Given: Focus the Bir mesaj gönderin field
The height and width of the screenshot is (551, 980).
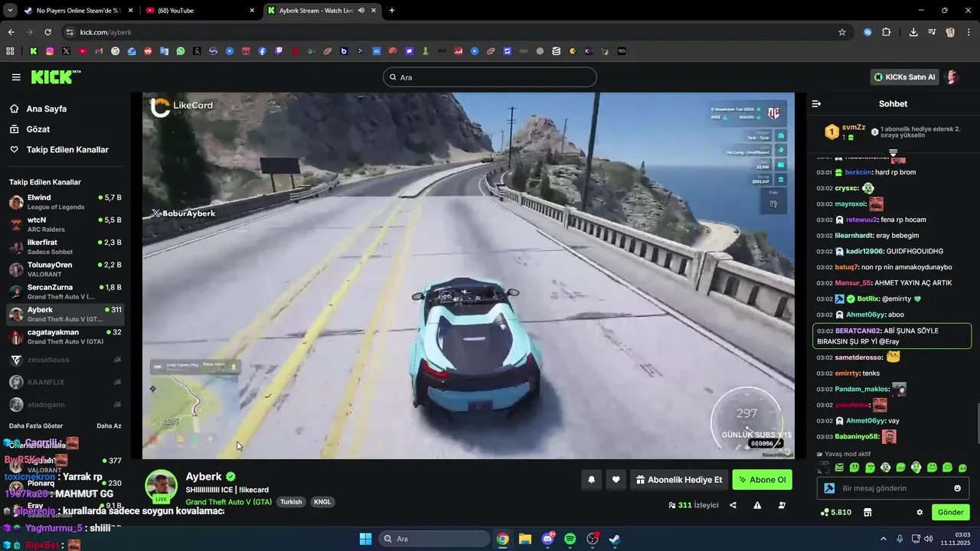Looking at the screenshot, I should (893, 488).
